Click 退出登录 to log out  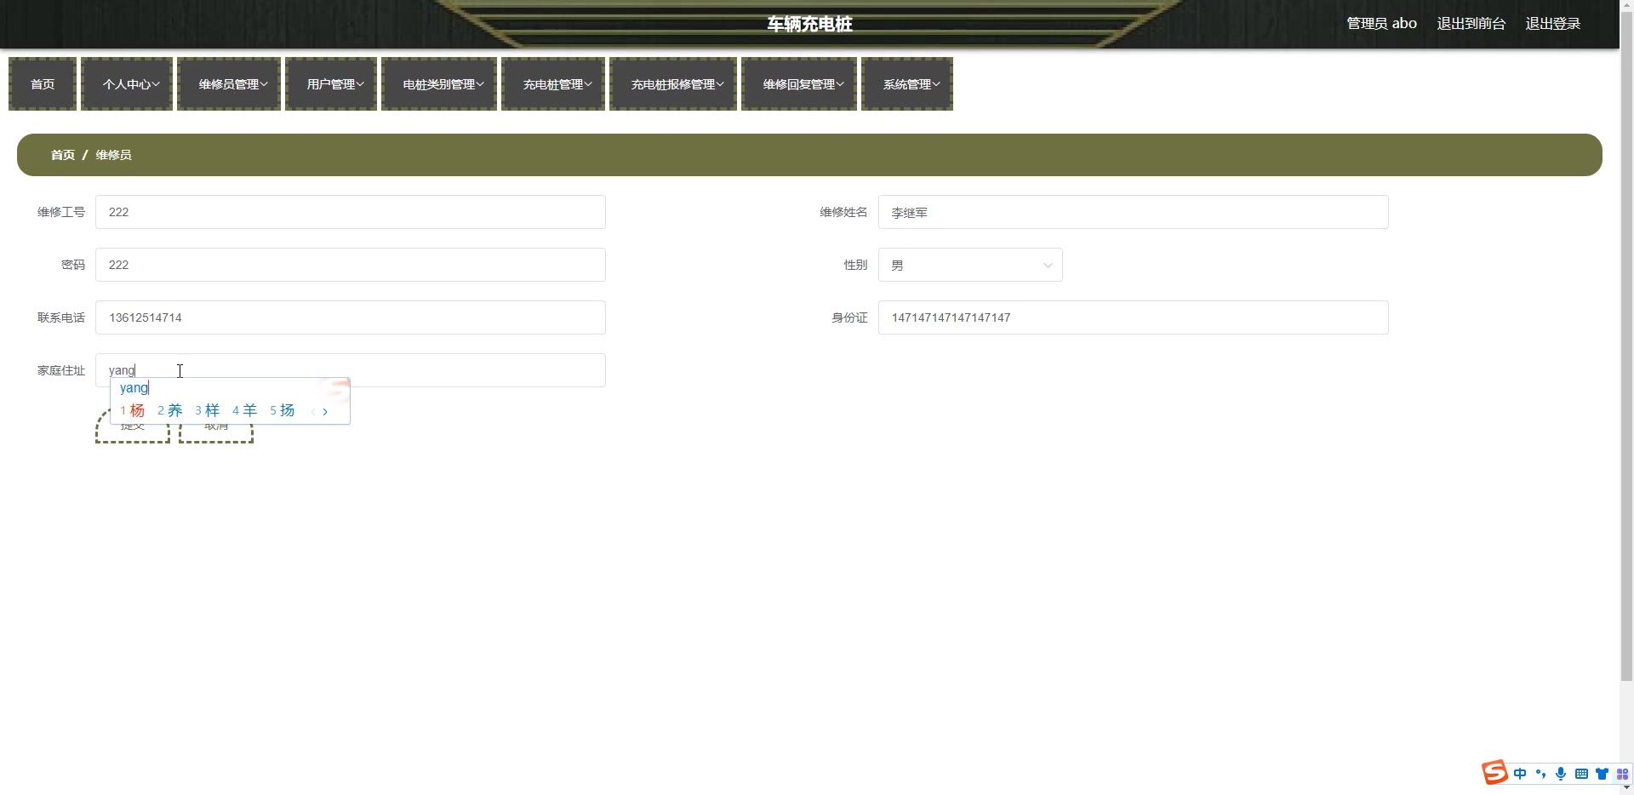[1553, 24]
